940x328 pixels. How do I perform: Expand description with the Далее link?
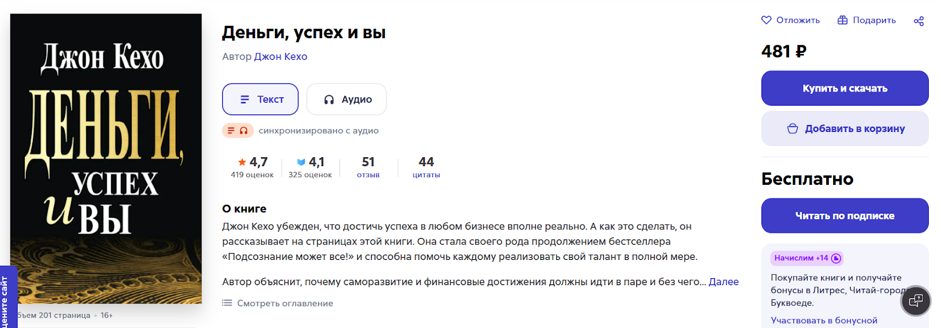[723, 282]
